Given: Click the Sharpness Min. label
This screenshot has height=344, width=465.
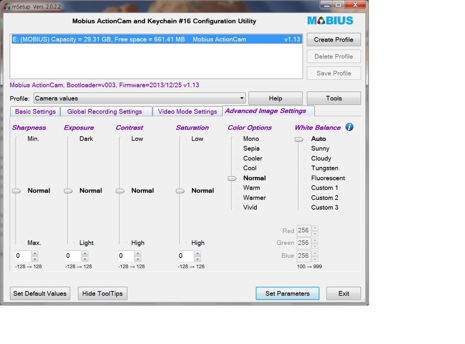Looking at the screenshot, I should point(33,139).
